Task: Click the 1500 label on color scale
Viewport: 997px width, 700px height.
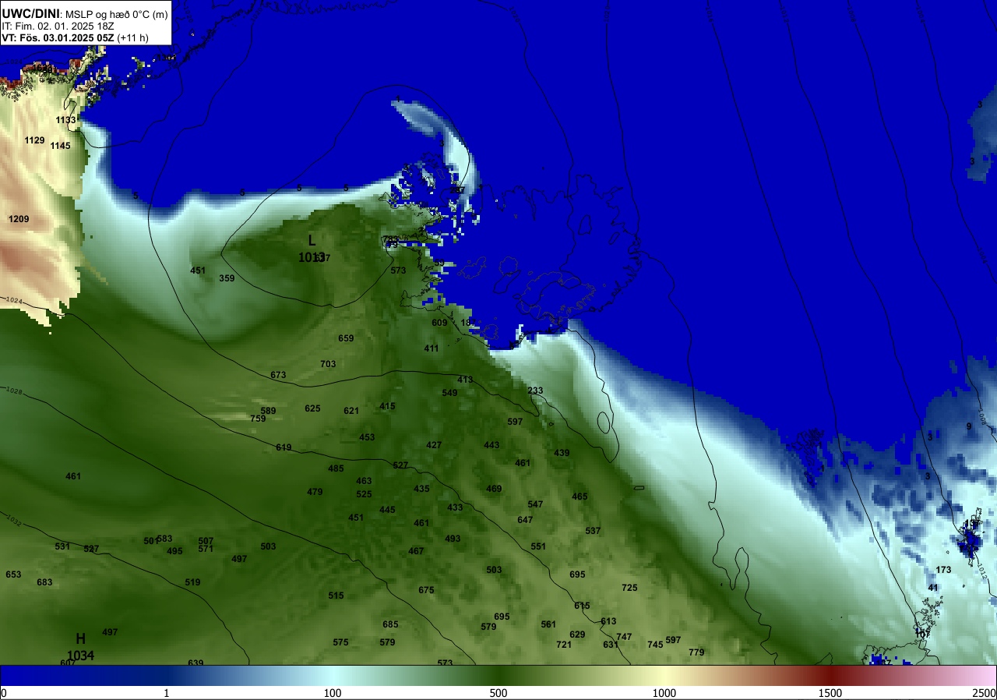Action: [x=830, y=693]
